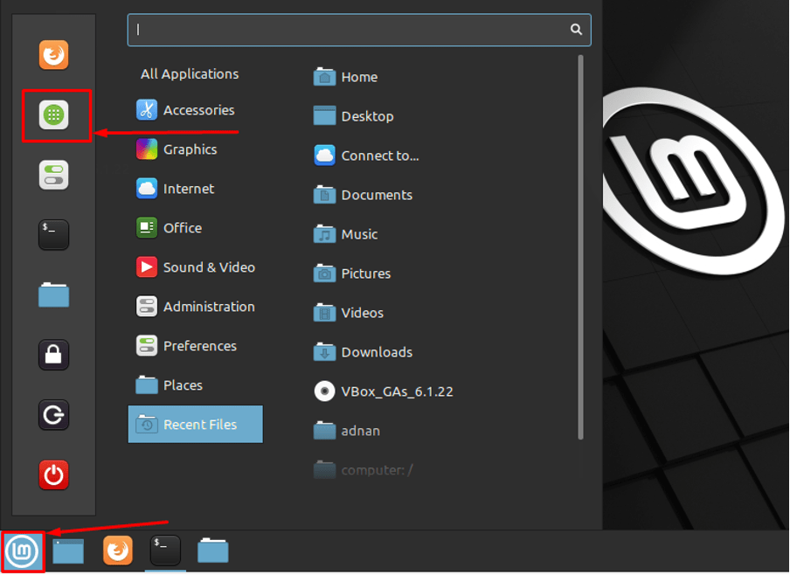Screen dimensions: 790x575
Task: Click the search magnifier icon
Action: click(x=576, y=29)
